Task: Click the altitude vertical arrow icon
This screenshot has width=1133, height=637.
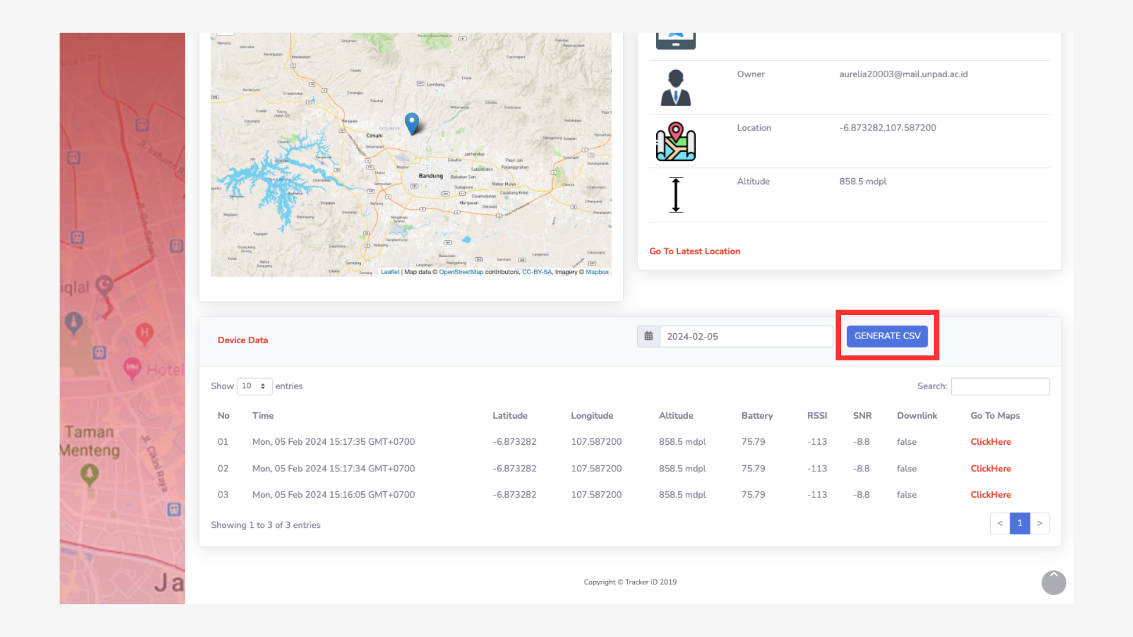Action: tap(676, 195)
